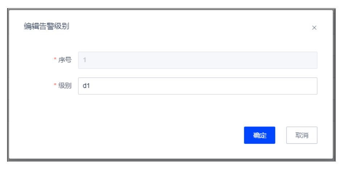350x170 pixels.
Task: Focus the 级别 input field
Action: click(197, 86)
